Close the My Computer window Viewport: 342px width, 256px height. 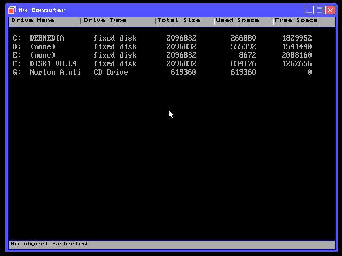point(330,10)
